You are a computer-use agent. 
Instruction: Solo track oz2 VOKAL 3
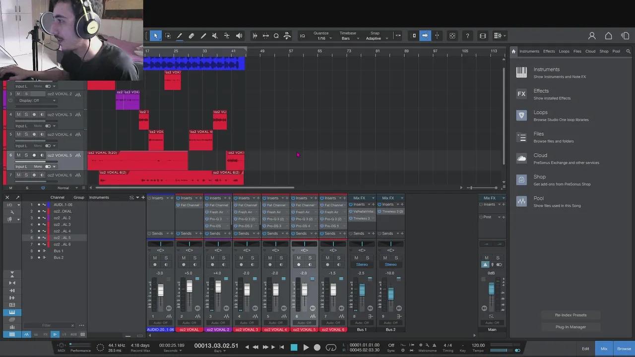click(26, 115)
